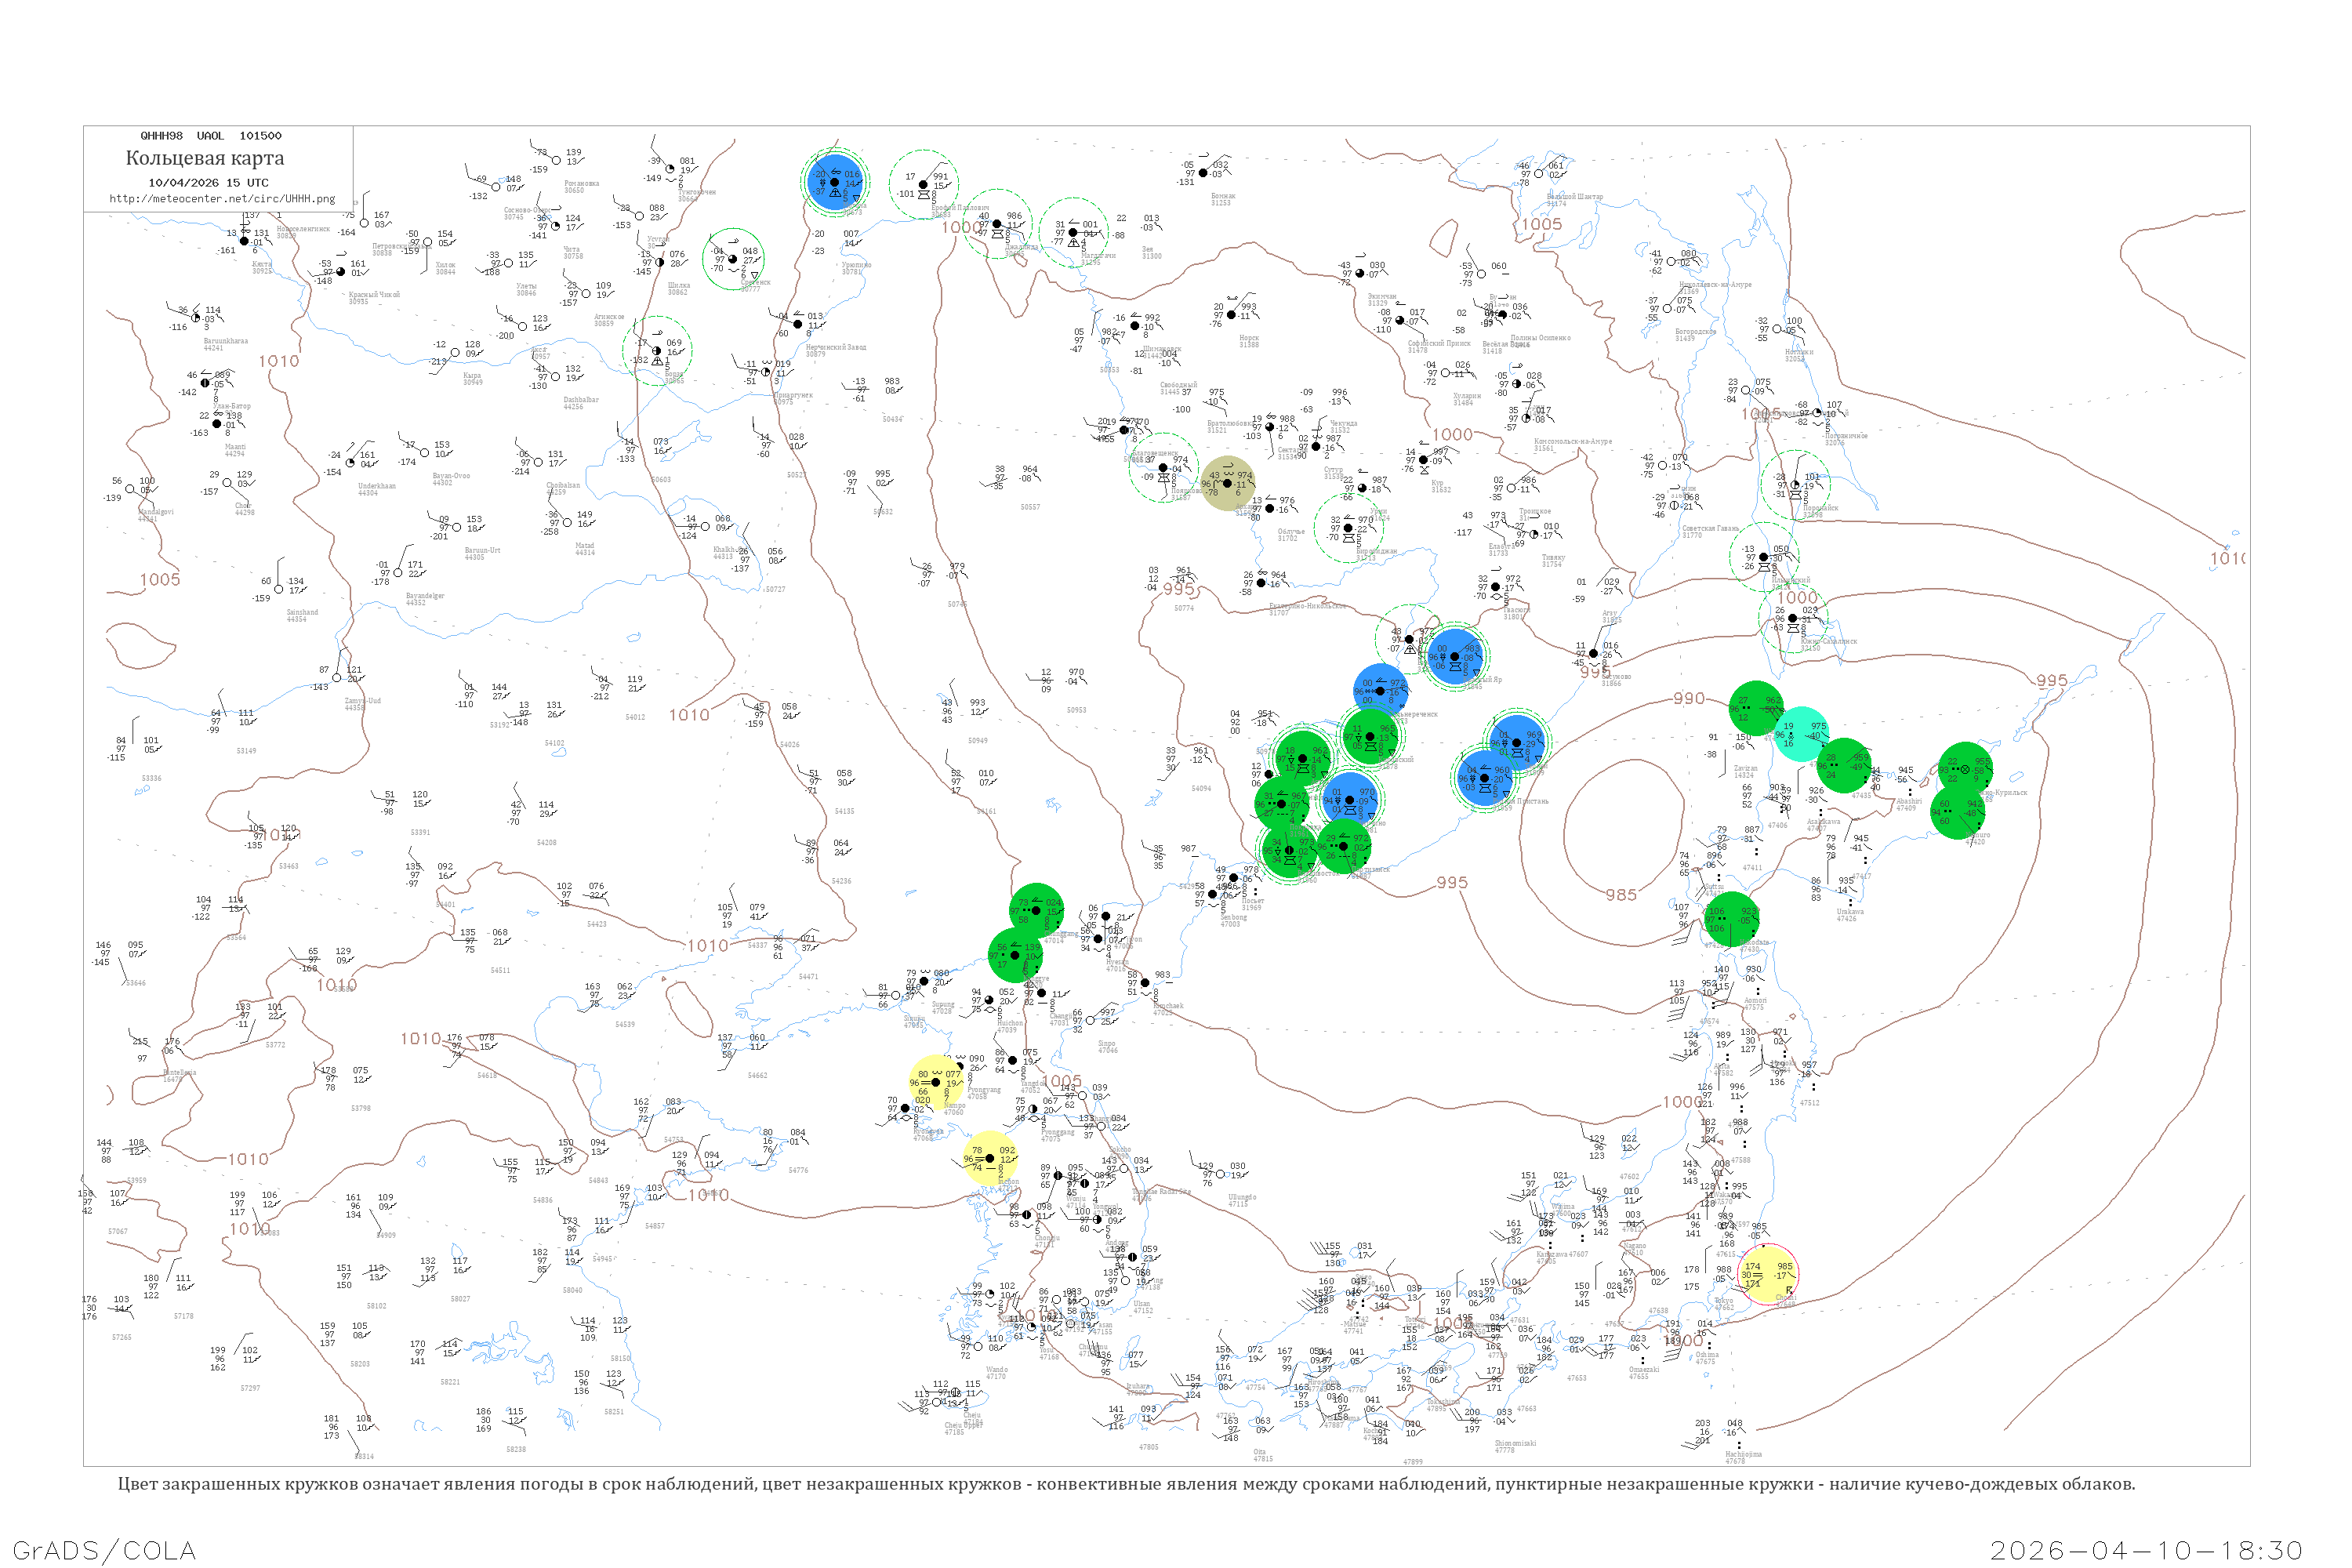Click the green station circle at Hakodate
This screenshot has height=1568, width=2352.
1732,918
